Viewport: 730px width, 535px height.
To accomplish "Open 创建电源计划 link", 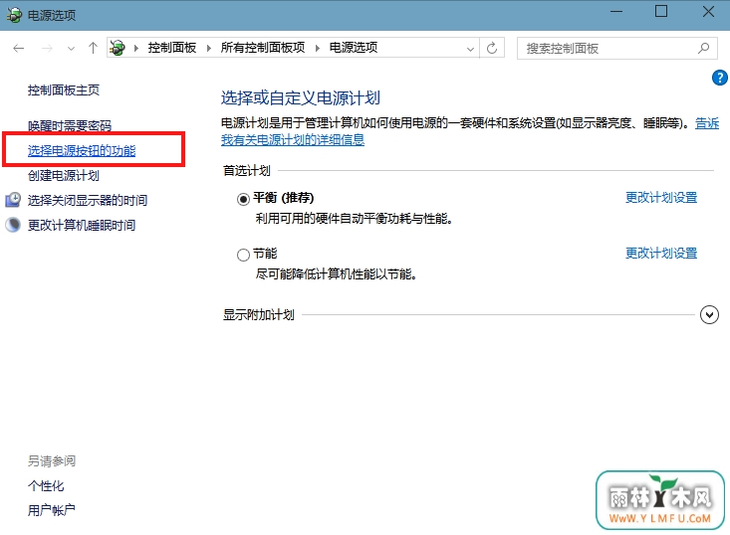I will point(64,175).
